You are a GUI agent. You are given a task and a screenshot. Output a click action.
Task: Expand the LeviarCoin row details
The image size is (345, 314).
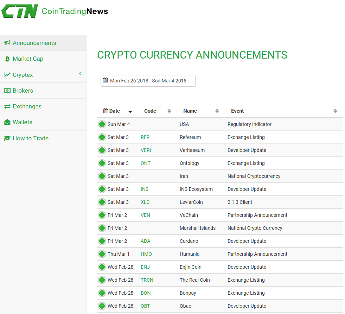(x=102, y=202)
